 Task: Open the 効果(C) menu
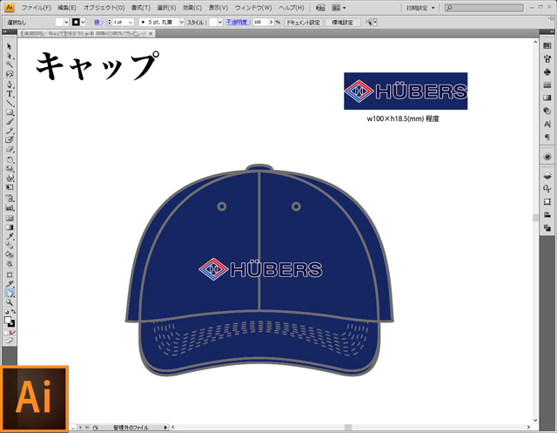point(192,8)
